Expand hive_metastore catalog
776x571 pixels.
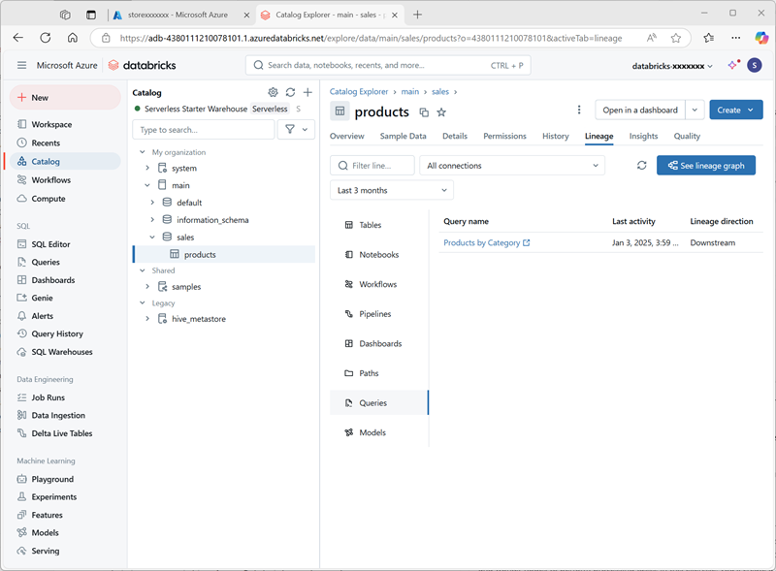pos(147,319)
